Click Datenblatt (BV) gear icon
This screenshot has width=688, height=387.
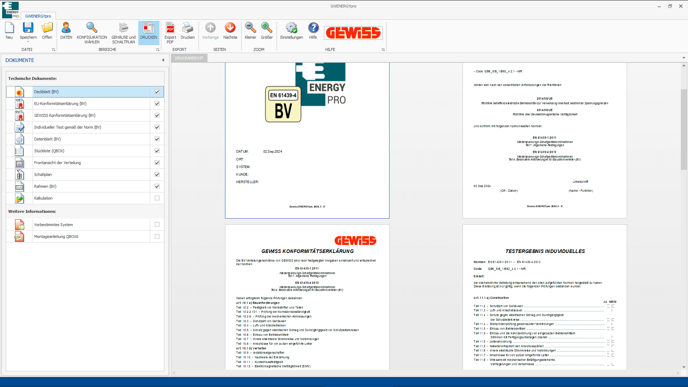tap(19, 139)
